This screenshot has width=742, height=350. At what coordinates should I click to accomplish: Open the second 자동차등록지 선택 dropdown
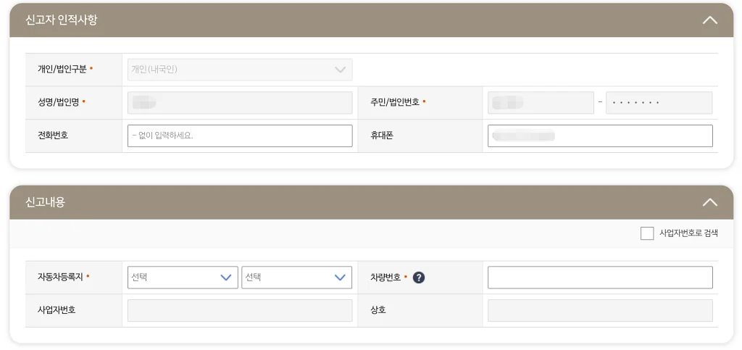click(x=296, y=277)
